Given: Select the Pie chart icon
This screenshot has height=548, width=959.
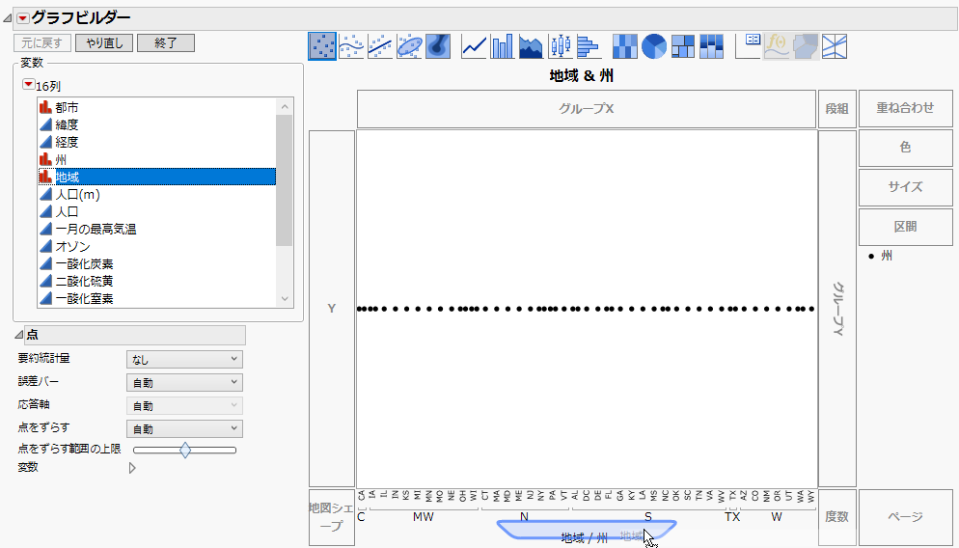Looking at the screenshot, I should click(654, 46).
